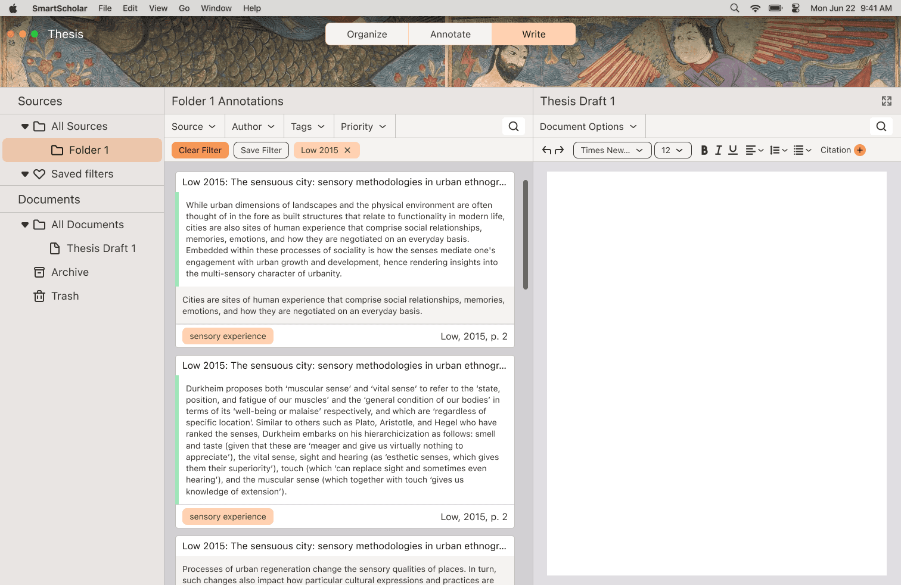The width and height of the screenshot is (901, 585).
Task: Click into the blank Thesis Draft page
Action: click(x=717, y=374)
